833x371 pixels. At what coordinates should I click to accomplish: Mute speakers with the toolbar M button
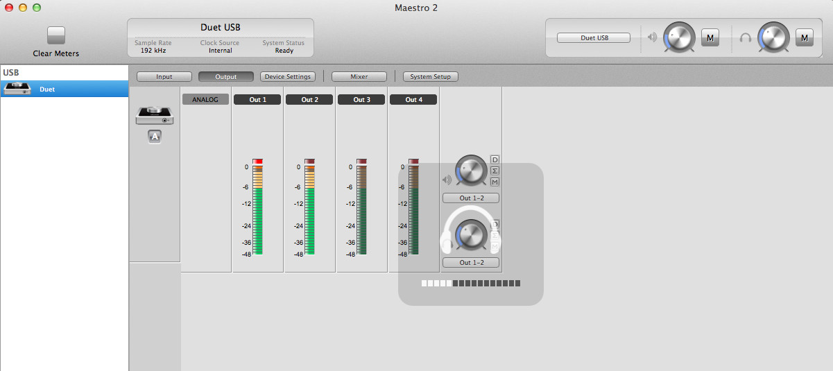coord(710,38)
